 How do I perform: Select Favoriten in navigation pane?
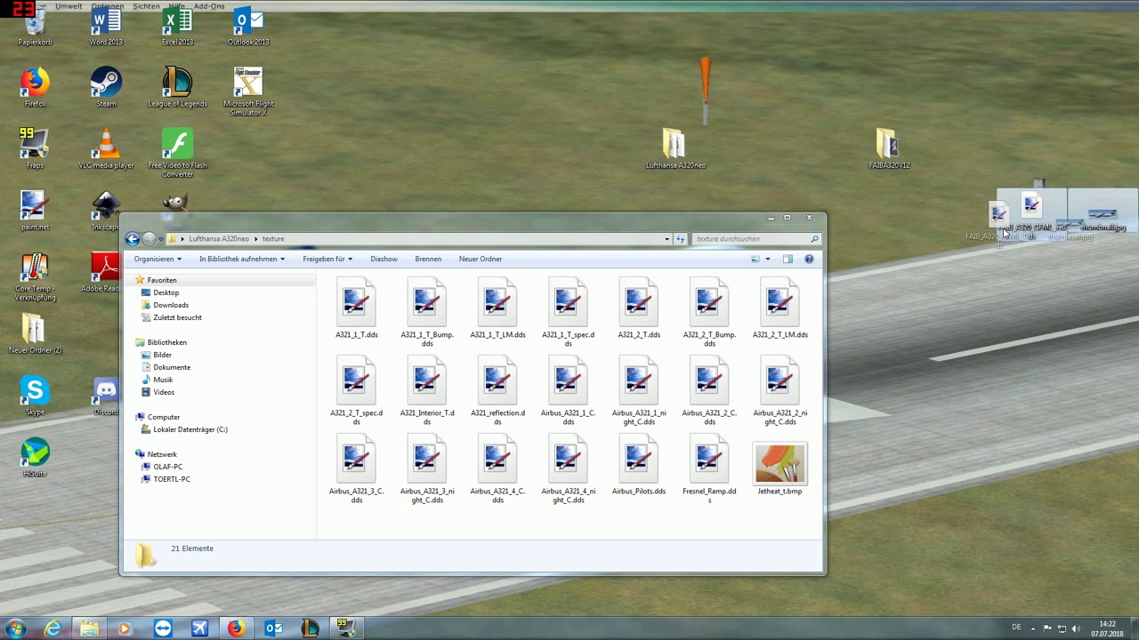[161, 280]
